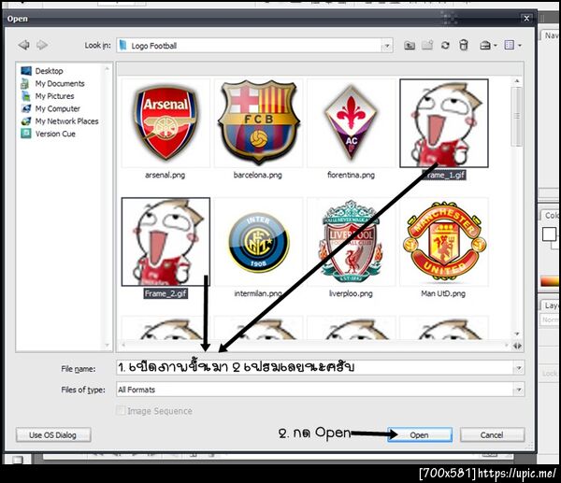
Task: Open the view mode dropdown arrow
Action: click(x=520, y=46)
